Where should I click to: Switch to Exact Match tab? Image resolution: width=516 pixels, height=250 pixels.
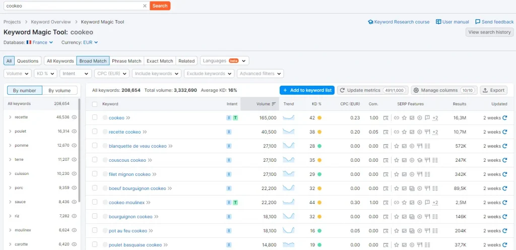coord(160,61)
